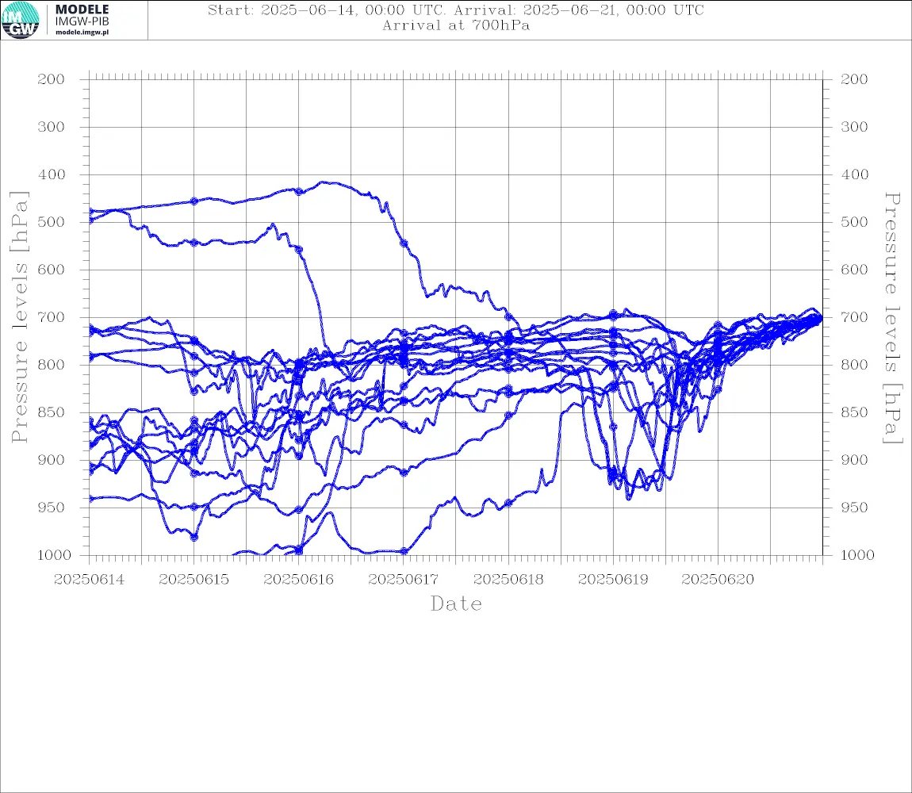Click the 20250614 date axis label

[x=89, y=580]
